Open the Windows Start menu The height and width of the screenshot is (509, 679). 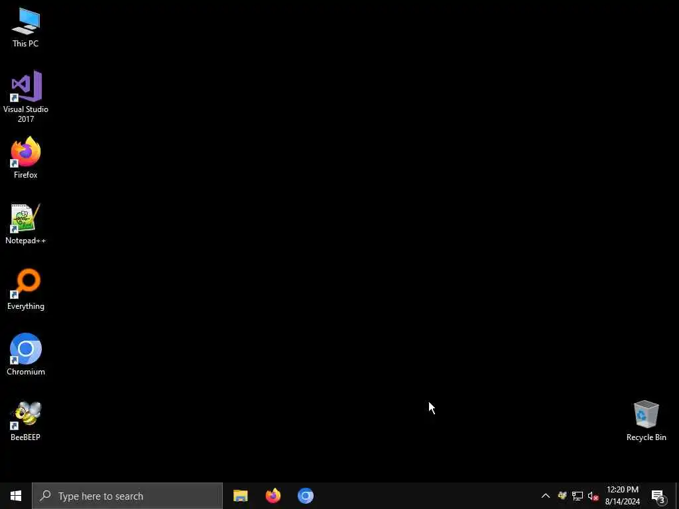pos(16,496)
